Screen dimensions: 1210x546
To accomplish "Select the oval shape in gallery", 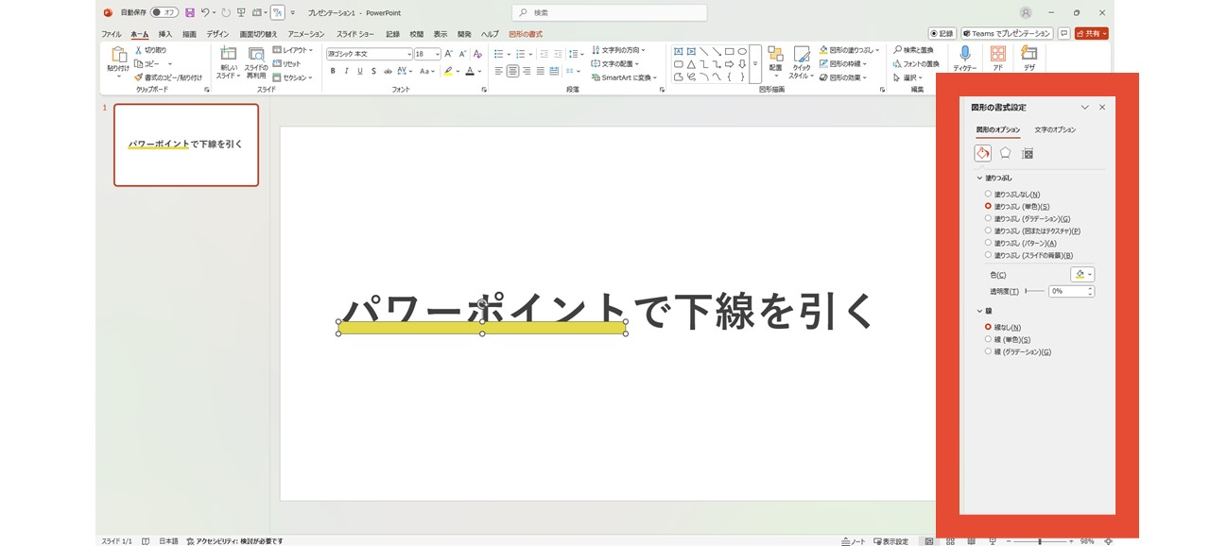I will click(742, 52).
